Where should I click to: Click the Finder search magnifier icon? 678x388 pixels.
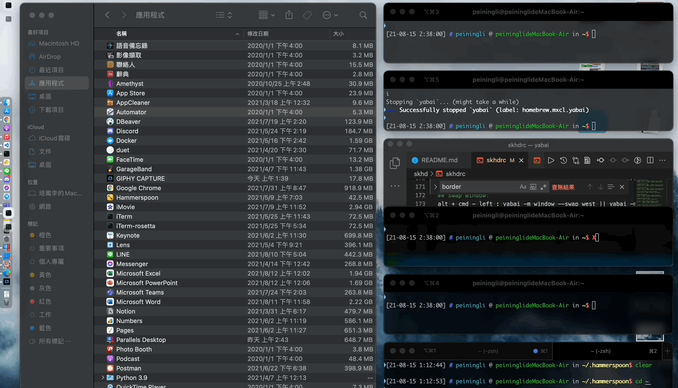coord(363,15)
